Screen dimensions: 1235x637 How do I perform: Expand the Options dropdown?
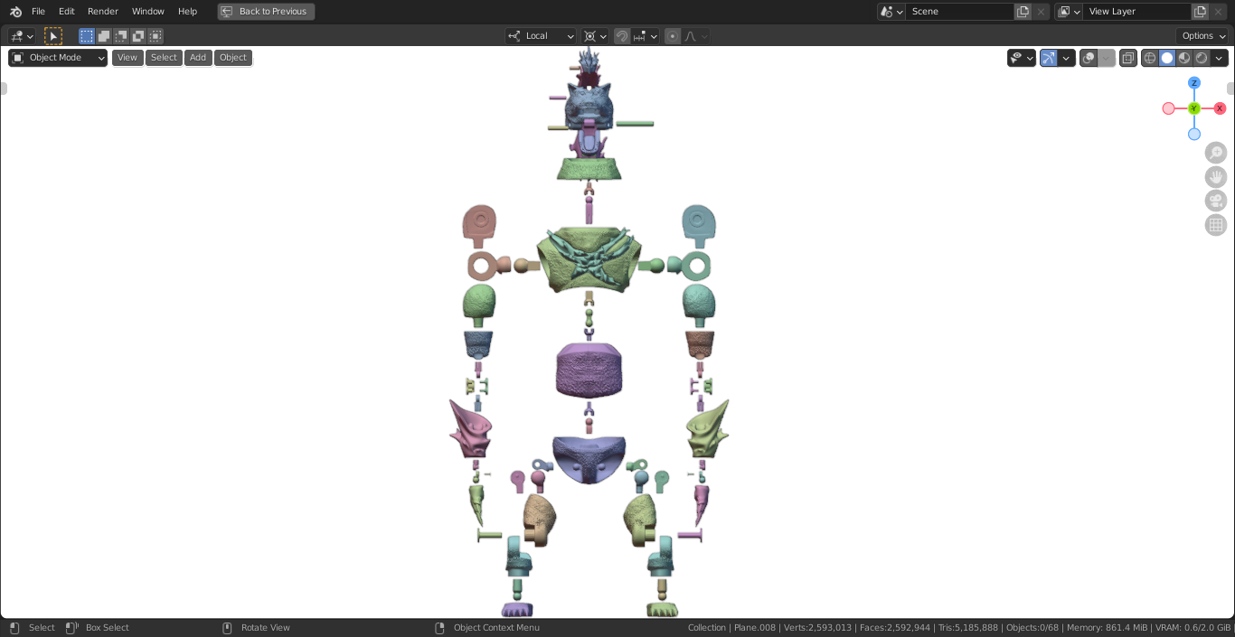point(1203,36)
